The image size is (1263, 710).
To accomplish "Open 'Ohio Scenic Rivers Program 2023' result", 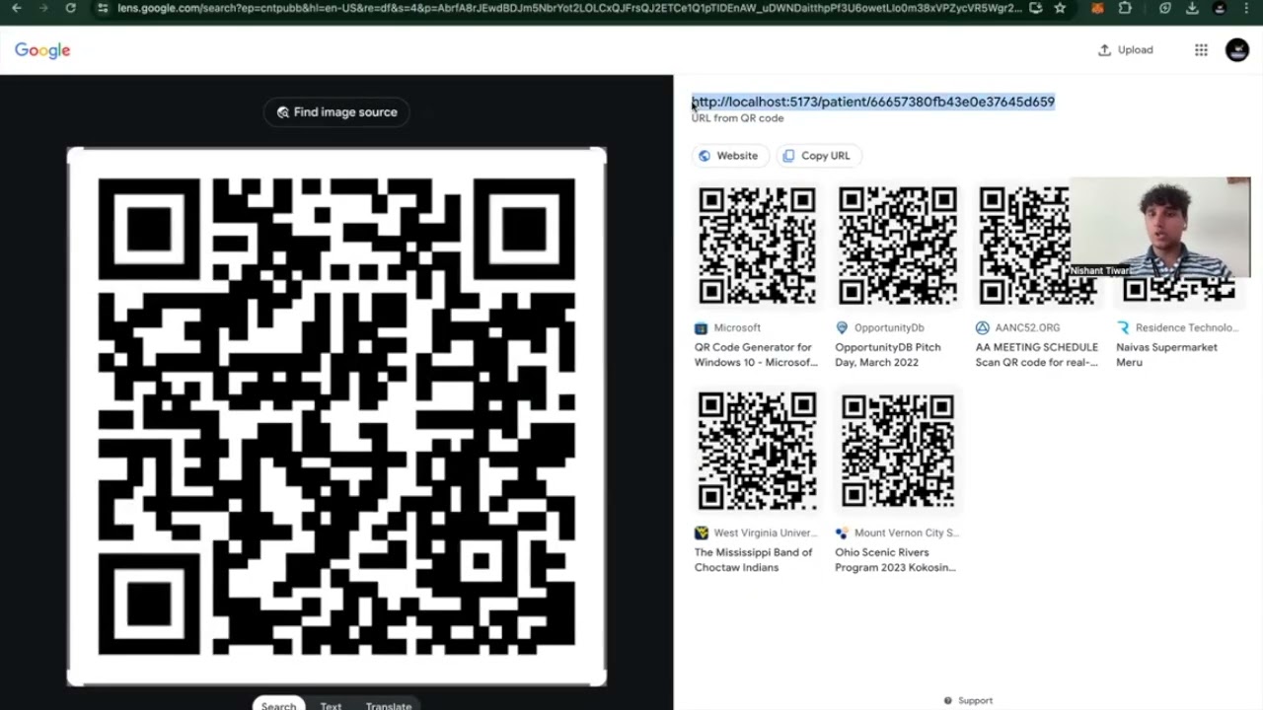I will (x=895, y=560).
